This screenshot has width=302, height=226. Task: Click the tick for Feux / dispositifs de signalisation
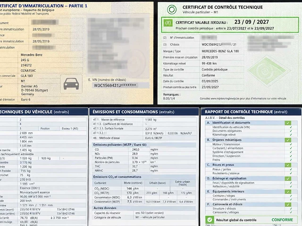291,183
